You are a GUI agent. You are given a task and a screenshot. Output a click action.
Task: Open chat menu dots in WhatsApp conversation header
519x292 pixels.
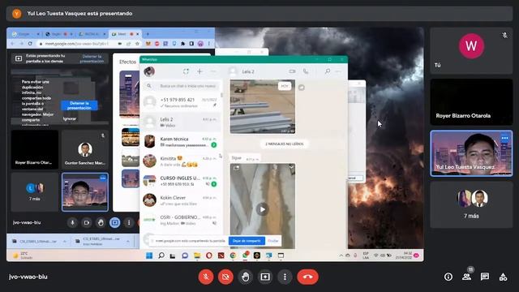[338, 71]
